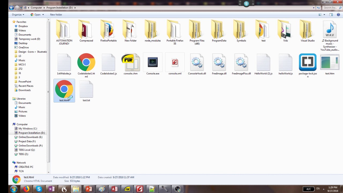Open the change view dropdown arrow

click(x=324, y=14)
